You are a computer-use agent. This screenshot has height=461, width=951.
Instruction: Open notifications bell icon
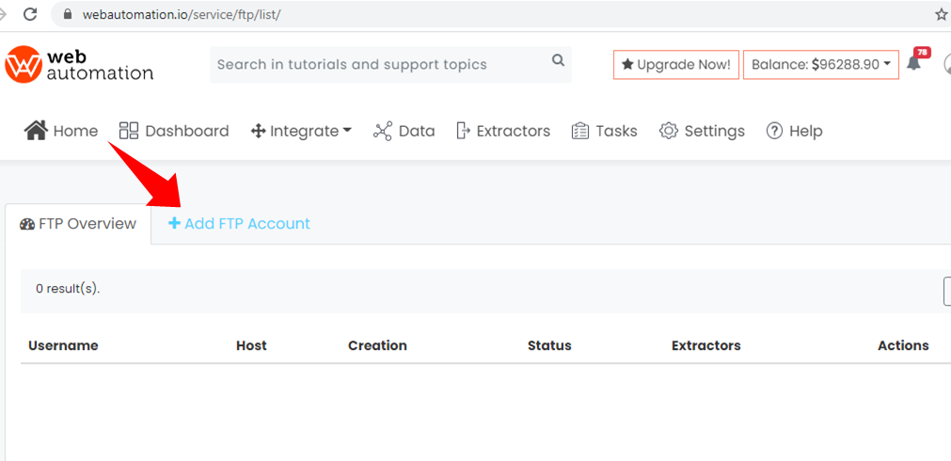coord(913,62)
